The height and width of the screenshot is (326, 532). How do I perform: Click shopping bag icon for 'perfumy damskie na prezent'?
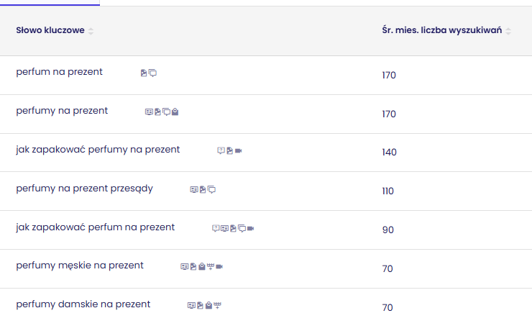(x=208, y=305)
